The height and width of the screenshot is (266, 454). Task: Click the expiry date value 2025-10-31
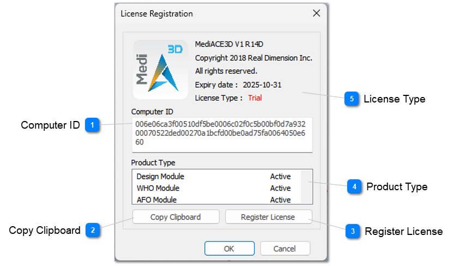[262, 85]
